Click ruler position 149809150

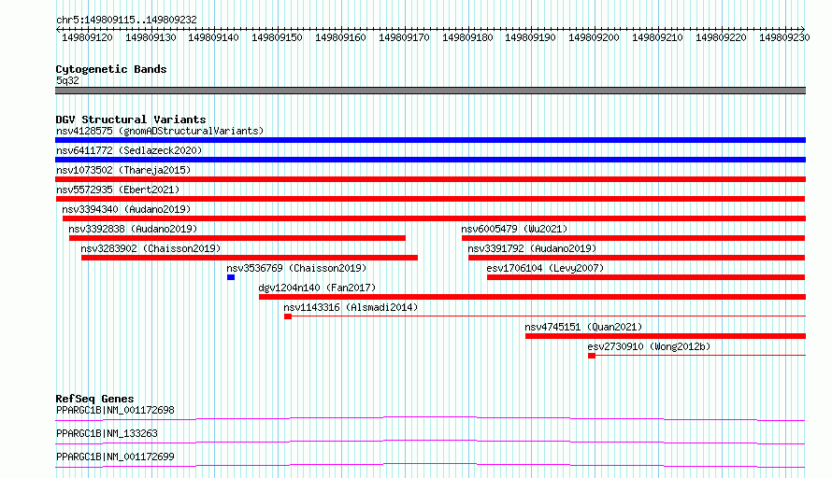pyautogui.click(x=277, y=37)
